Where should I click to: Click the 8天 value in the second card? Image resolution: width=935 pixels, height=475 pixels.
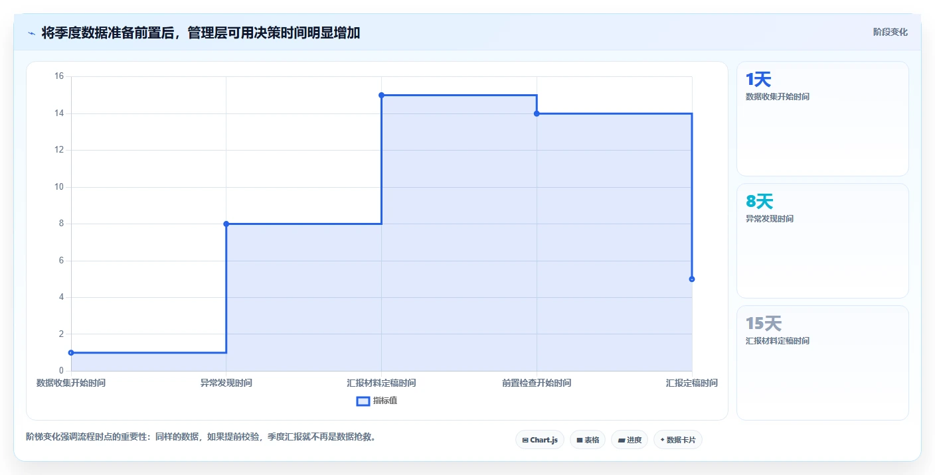[760, 202]
